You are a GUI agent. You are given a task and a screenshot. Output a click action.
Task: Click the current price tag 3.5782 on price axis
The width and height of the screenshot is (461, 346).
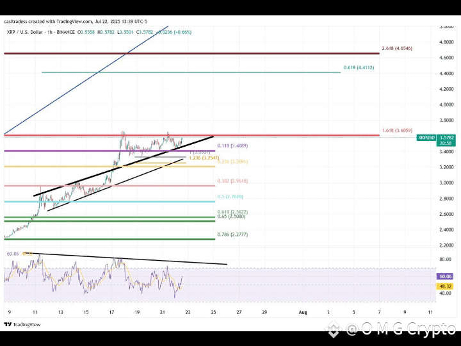446,138
